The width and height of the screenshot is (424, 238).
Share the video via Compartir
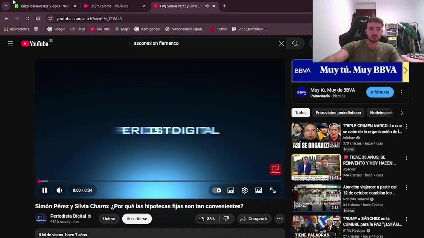(x=254, y=219)
